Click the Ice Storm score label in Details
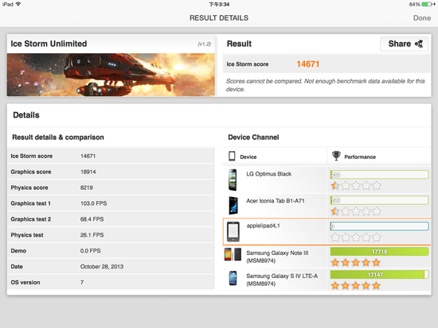 [x=32, y=156]
